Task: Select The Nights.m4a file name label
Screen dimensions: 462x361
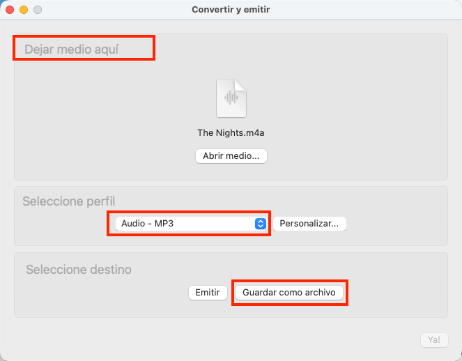Action: 231,133
